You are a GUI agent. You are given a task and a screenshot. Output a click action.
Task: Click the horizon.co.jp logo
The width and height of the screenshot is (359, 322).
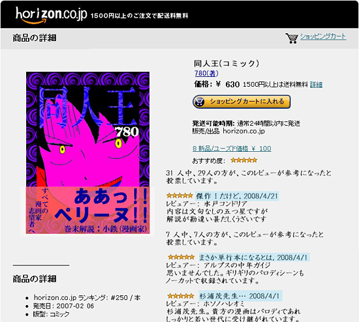point(52,15)
